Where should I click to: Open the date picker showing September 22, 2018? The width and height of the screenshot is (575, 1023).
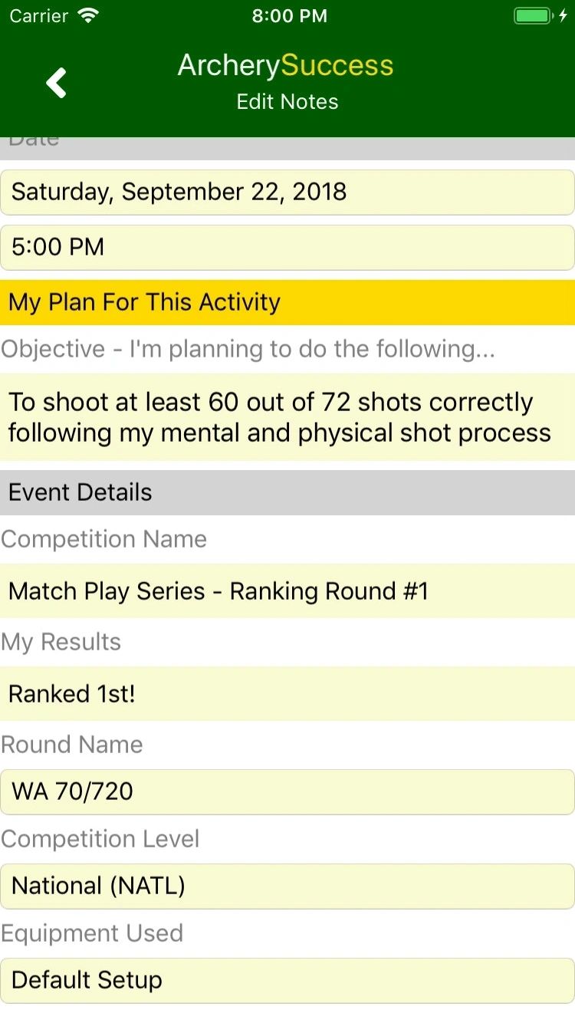287,192
